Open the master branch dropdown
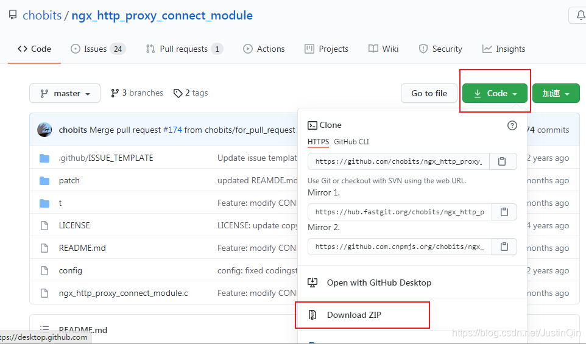This screenshot has height=344, width=586. (x=65, y=93)
